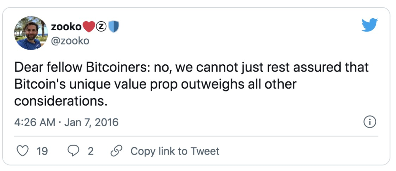Click the word "considerations." in the tweet
The width and height of the screenshot is (396, 171).
click(59, 101)
